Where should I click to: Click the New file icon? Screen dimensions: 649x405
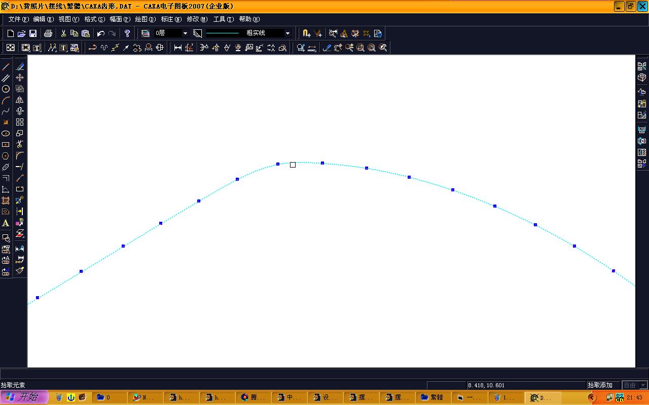tap(11, 33)
